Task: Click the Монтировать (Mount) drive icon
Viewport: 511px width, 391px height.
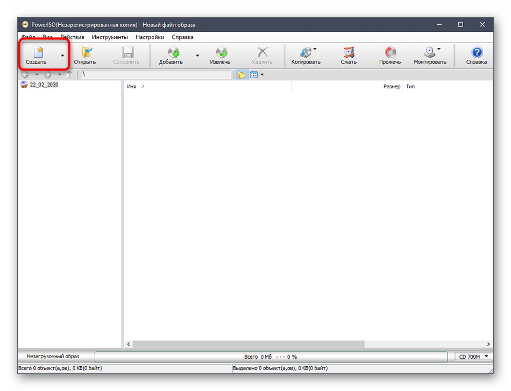Action: tap(429, 53)
